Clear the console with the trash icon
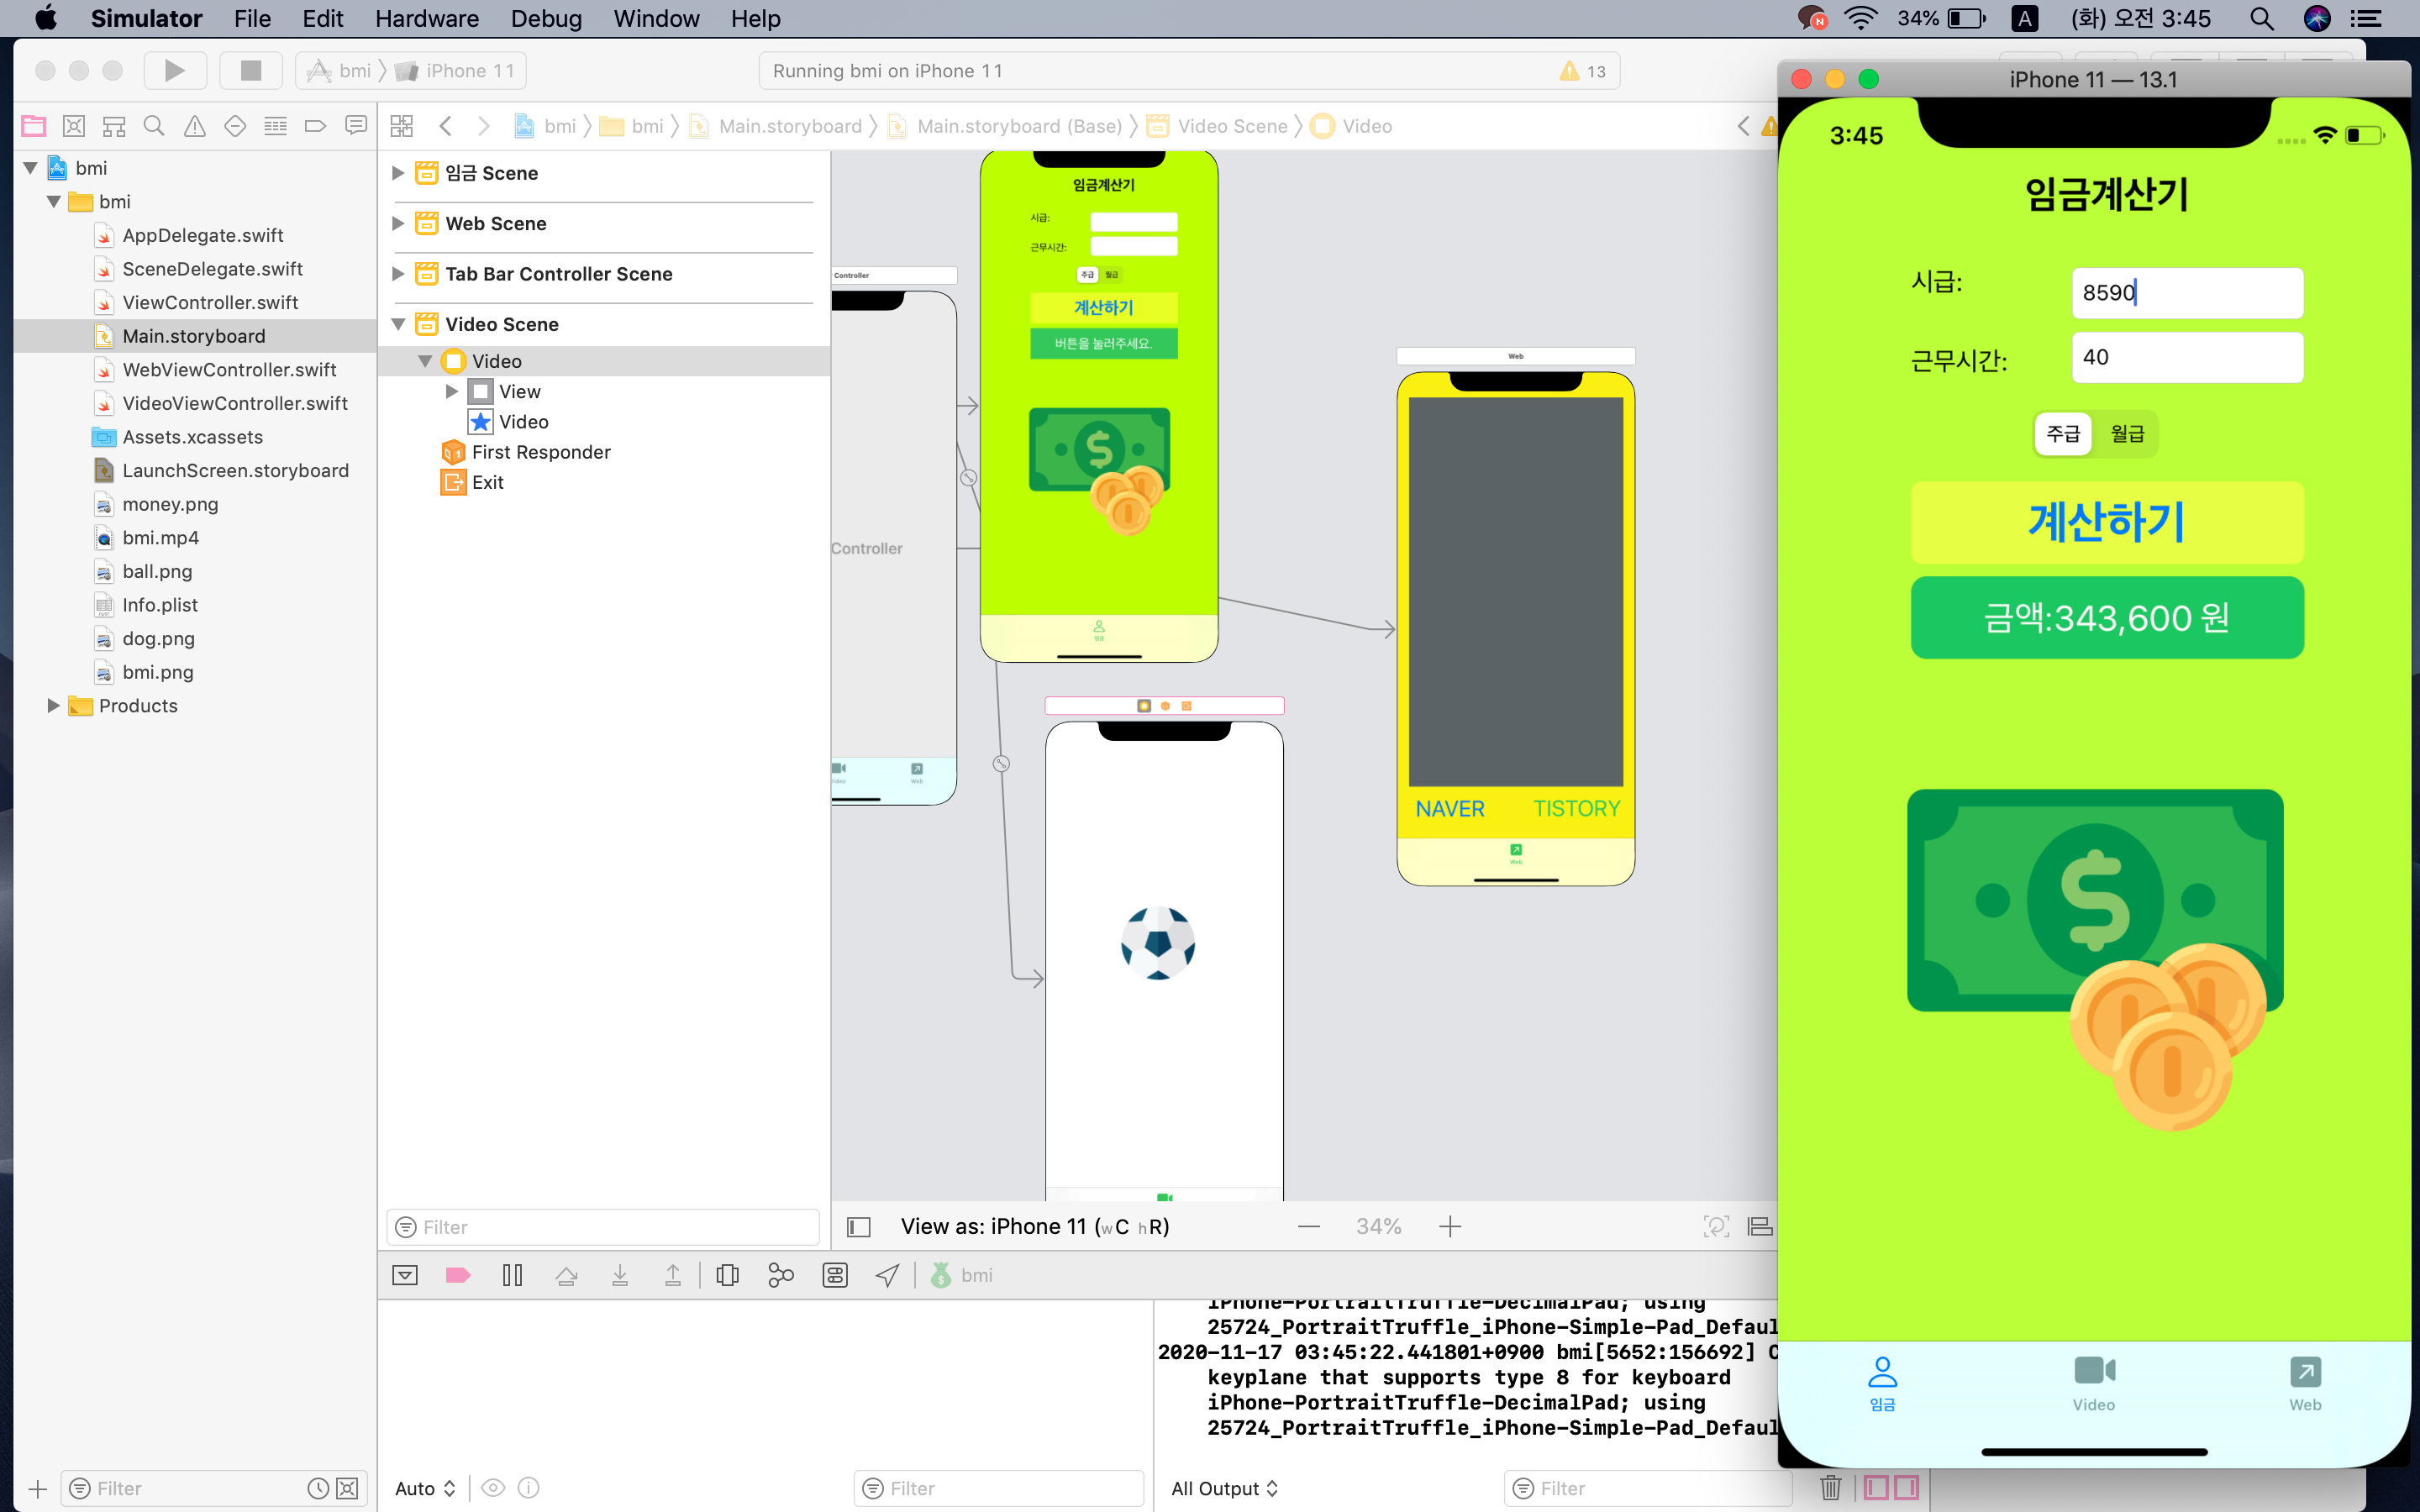The width and height of the screenshot is (2420, 1512). [1831, 1488]
